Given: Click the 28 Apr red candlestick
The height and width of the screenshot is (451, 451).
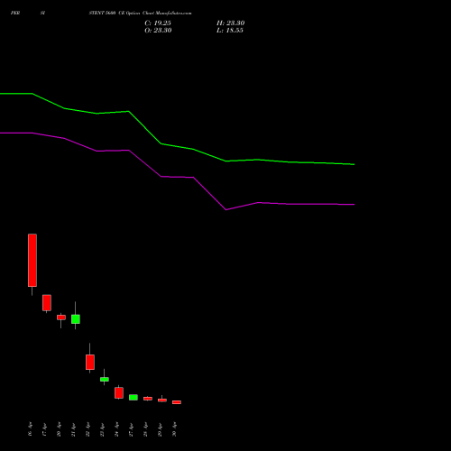Looking at the screenshot, I should pyautogui.click(x=148, y=399).
